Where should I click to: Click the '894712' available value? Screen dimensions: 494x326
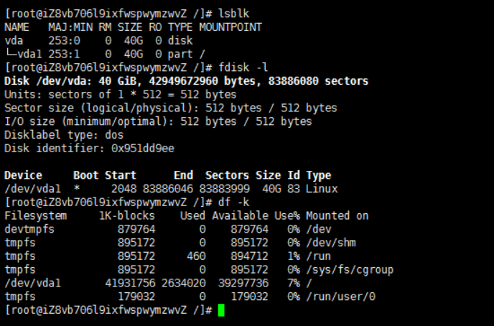coord(250,256)
